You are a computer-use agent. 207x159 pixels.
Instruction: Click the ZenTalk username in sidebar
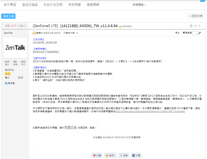pyautogui.click(x=8, y=33)
